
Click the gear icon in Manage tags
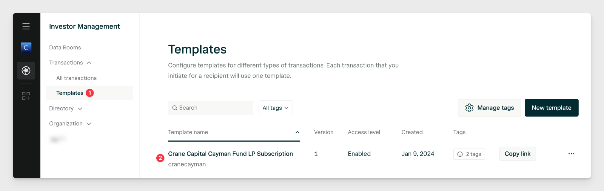click(x=469, y=108)
